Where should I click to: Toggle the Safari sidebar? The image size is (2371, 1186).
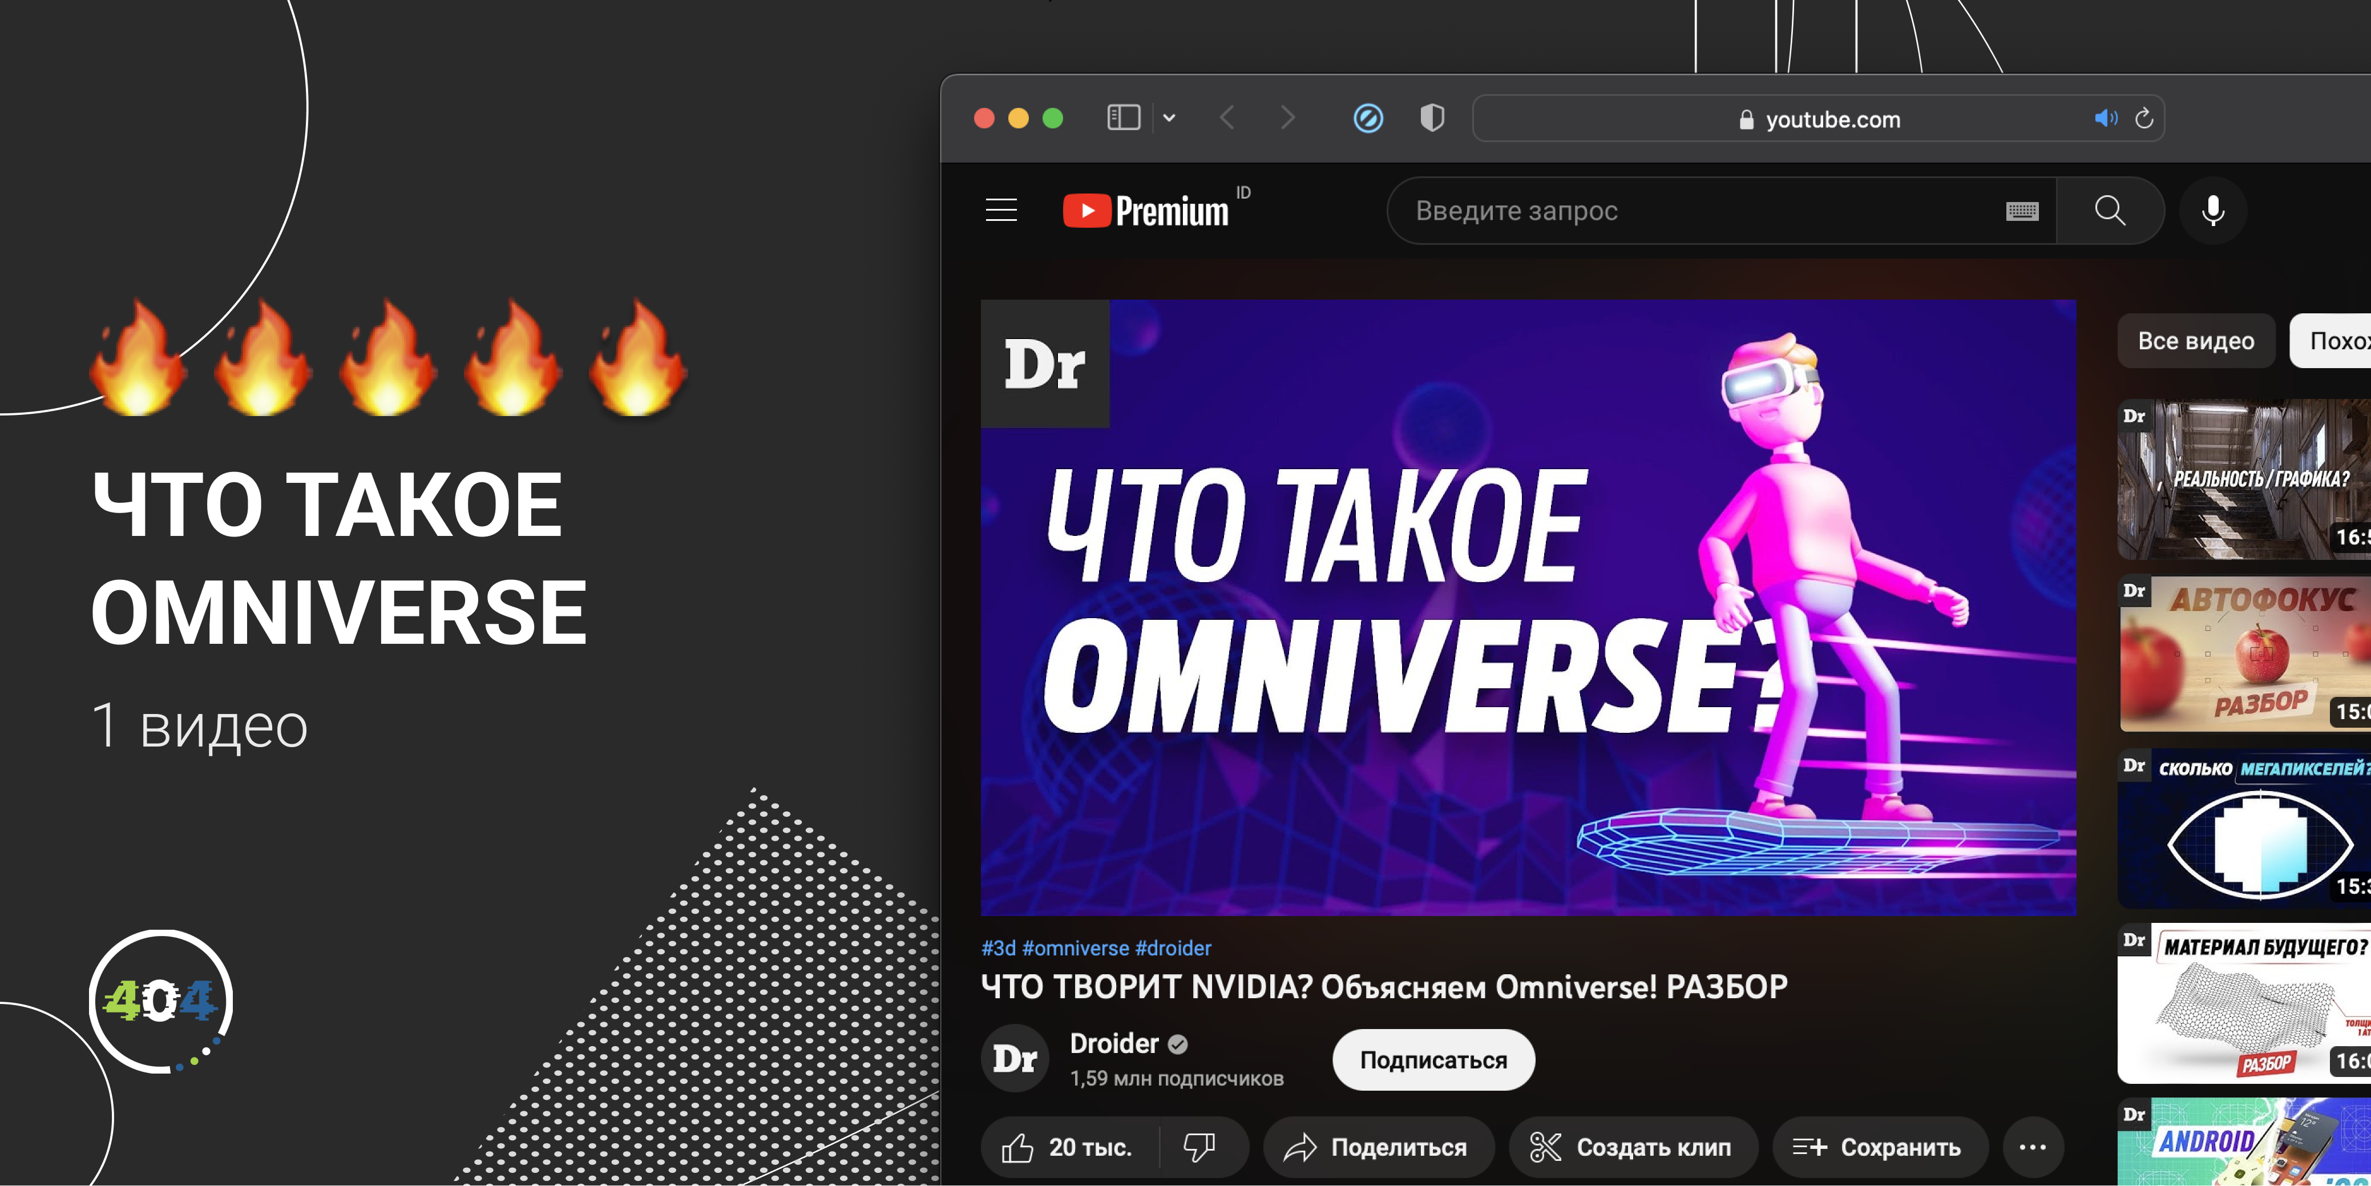click(x=1123, y=118)
